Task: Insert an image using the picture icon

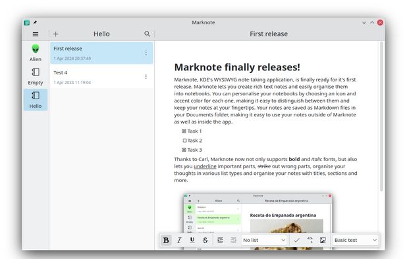Action: pyautogui.click(x=323, y=240)
